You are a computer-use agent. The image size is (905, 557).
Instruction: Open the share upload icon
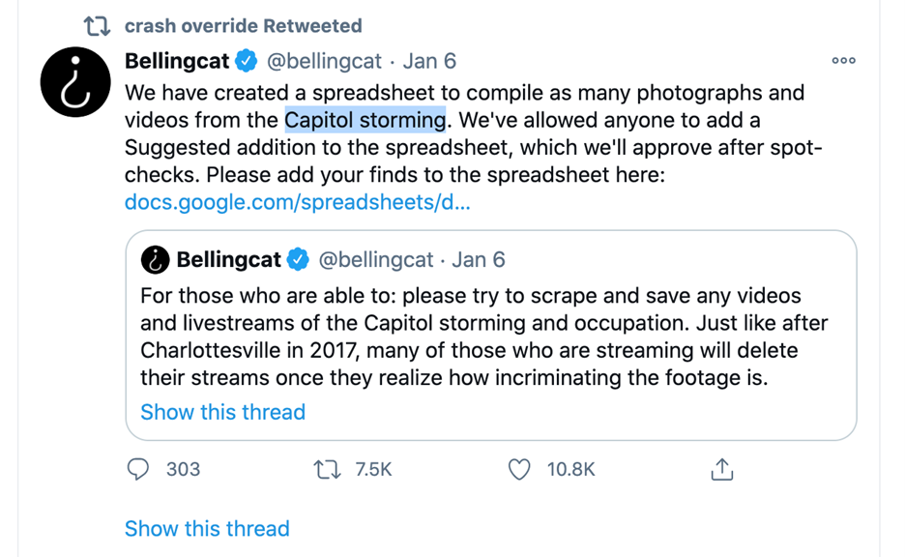point(721,470)
